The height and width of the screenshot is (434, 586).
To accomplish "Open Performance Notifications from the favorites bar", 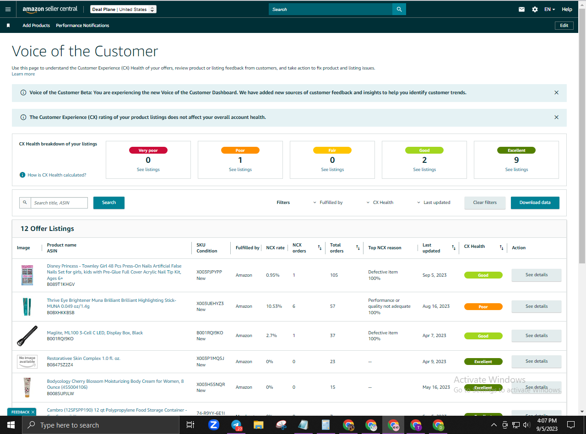I will coord(82,26).
